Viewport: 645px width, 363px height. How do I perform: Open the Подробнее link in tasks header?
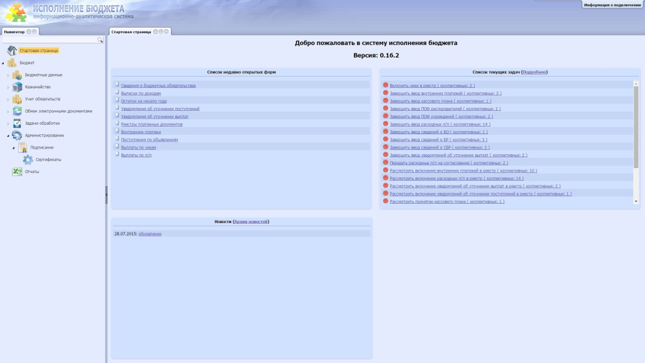534,72
